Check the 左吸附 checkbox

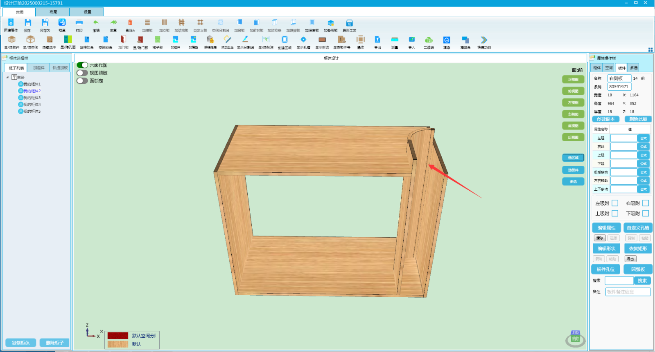[x=615, y=203]
